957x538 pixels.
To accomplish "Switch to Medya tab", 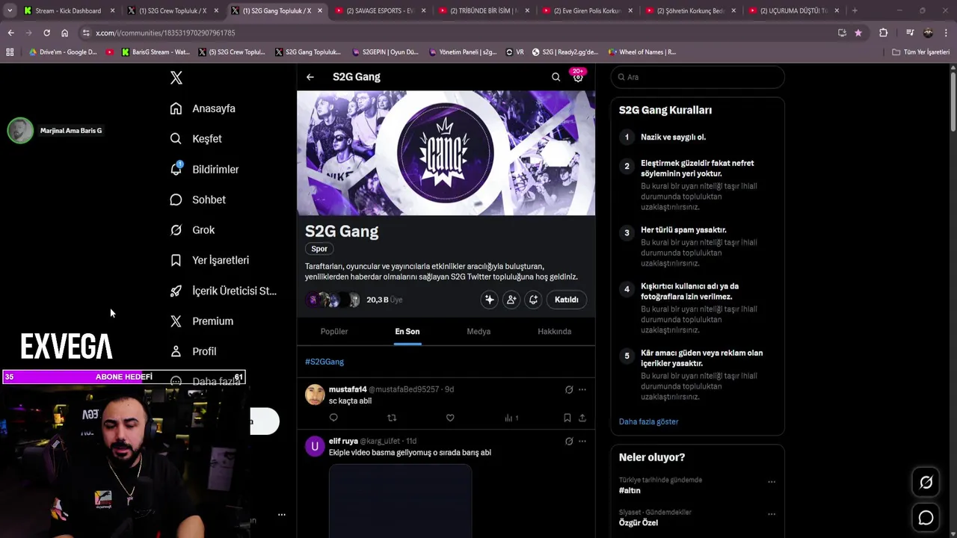I will [478, 332].
